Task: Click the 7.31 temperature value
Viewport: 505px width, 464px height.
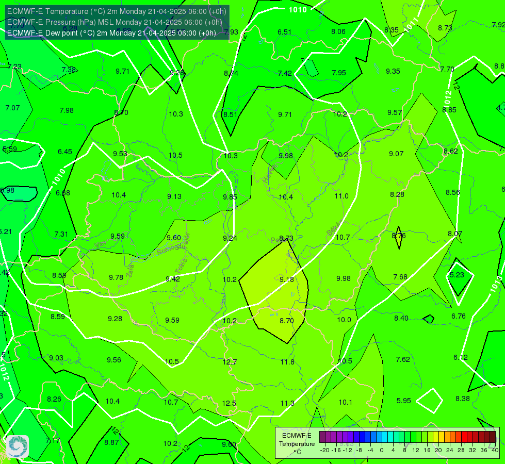Action: [61, 234]
